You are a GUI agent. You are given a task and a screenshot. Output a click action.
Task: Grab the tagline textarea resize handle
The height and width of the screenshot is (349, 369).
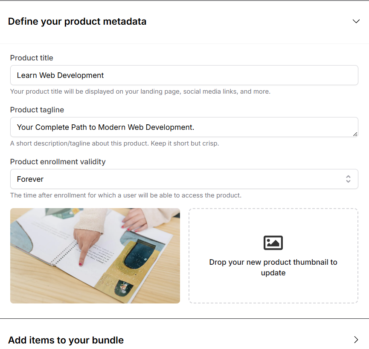point(355,134)
